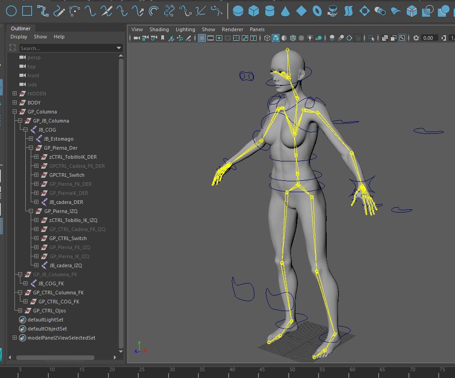
Task: Select the polygon cube primitive on the shelf
Action: click(x=253, y=10)
